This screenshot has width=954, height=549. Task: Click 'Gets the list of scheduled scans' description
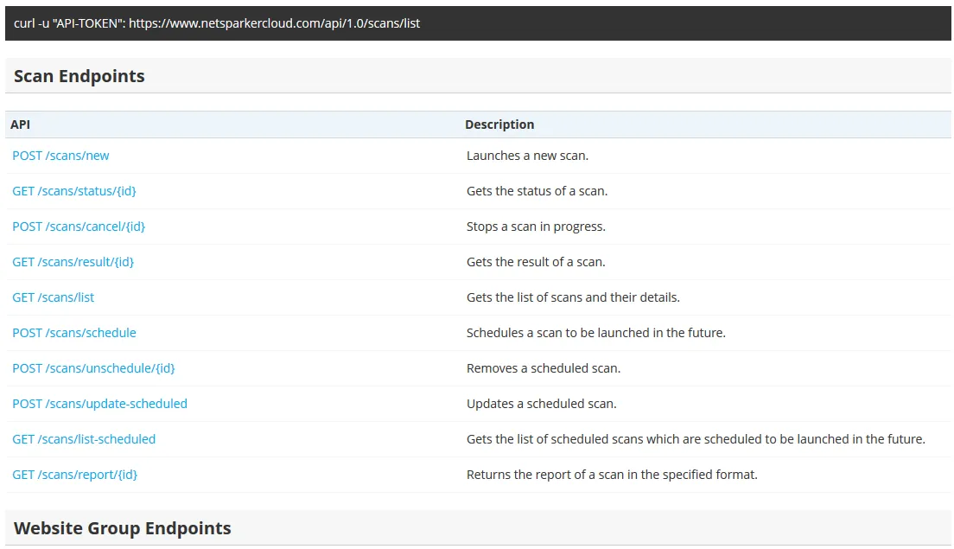click(x=696, y=439)
